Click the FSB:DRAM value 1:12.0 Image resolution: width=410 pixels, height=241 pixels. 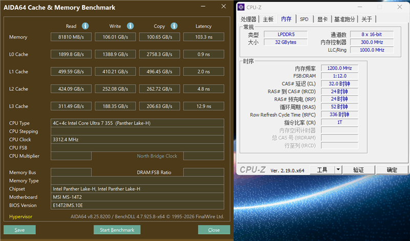tap(339, 76)
